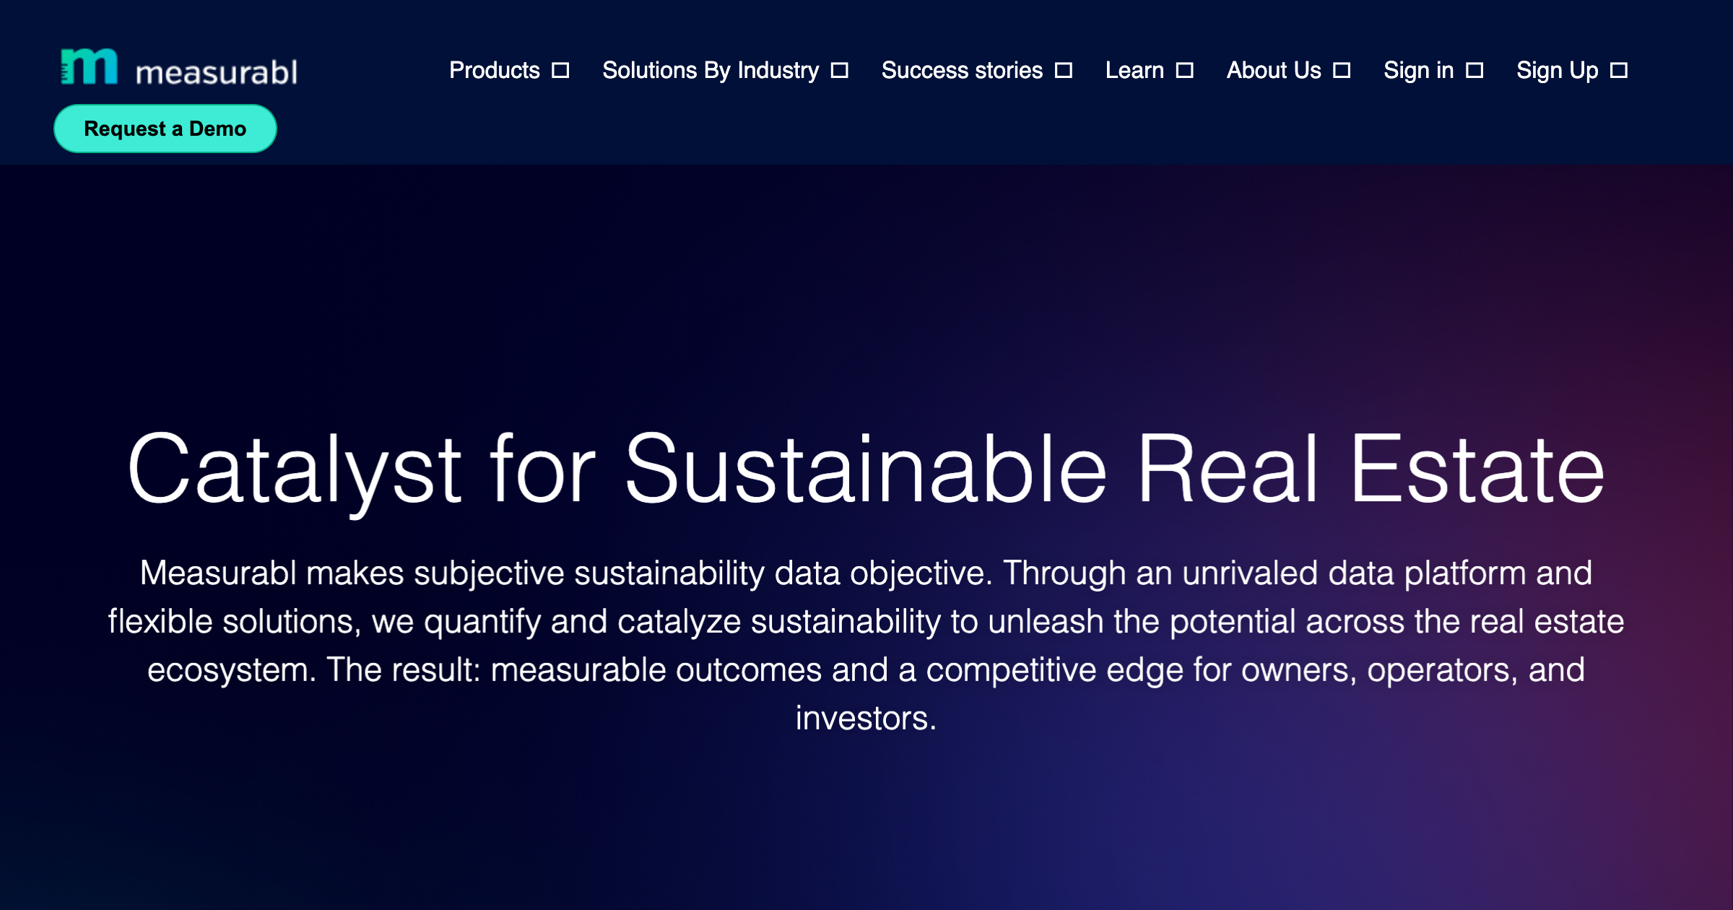1733x910 pixels.
Task: Open the About Us menu
Action: 1274,70
